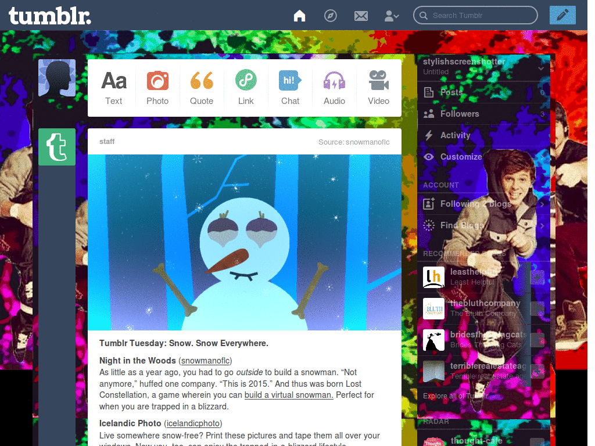595x446 pixels.
Task: Open the Account person menu
Action: (x=391, y=16)
